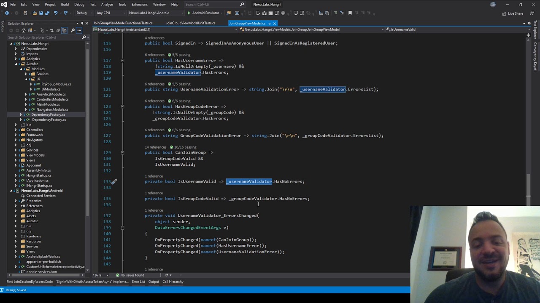Open the Debug configuration dropdown
Screen dimensions: 540x303
pyautogui.click(x=84, y=13)
